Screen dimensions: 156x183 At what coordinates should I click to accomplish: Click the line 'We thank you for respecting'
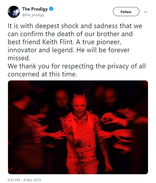[76, 66]
